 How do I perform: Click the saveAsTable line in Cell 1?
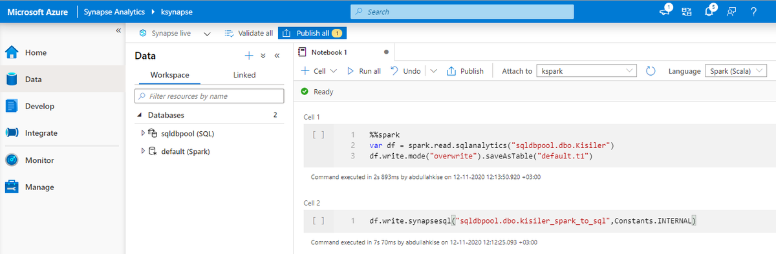click(x=481, y=156)
